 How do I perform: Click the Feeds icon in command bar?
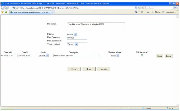coord(142,12)
